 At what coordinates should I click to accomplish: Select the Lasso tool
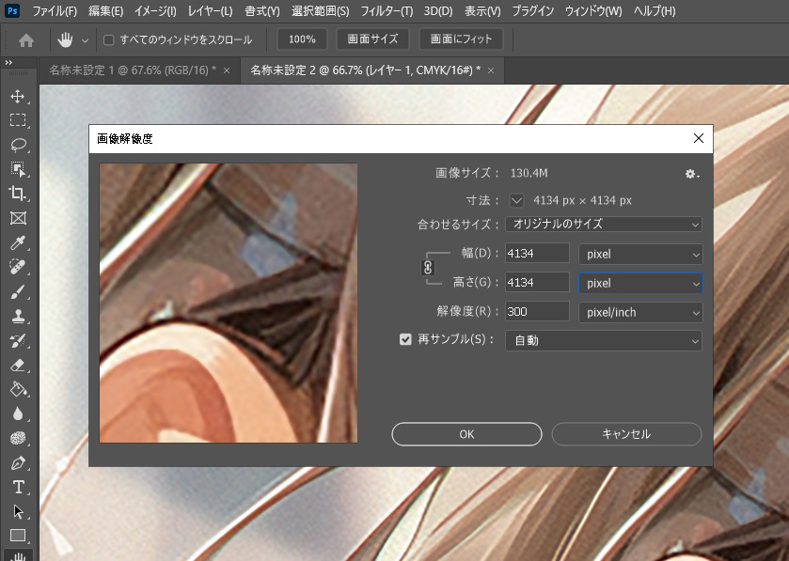click(18, 145)
